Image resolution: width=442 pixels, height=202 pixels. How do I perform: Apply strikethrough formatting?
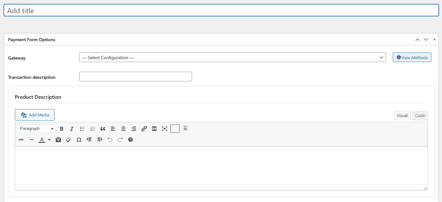click(21, 139)
